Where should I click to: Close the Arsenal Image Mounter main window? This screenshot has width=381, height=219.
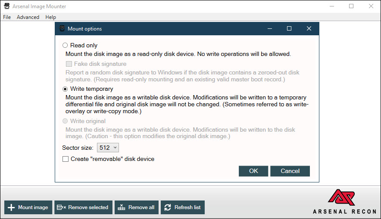[371, 6]
